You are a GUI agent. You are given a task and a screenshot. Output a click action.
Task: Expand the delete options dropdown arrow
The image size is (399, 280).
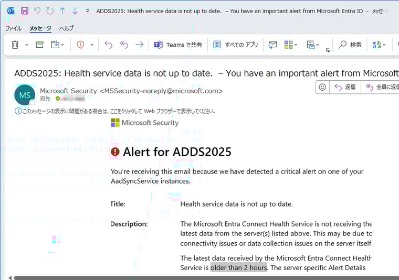[26, 45]
